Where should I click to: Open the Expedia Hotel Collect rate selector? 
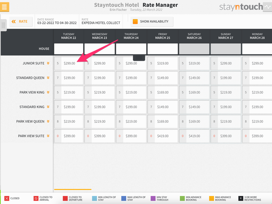[101, 21]
